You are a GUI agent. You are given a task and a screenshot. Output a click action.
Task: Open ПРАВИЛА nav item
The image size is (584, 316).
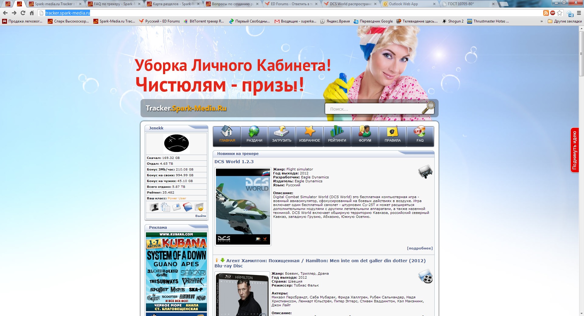392,136
